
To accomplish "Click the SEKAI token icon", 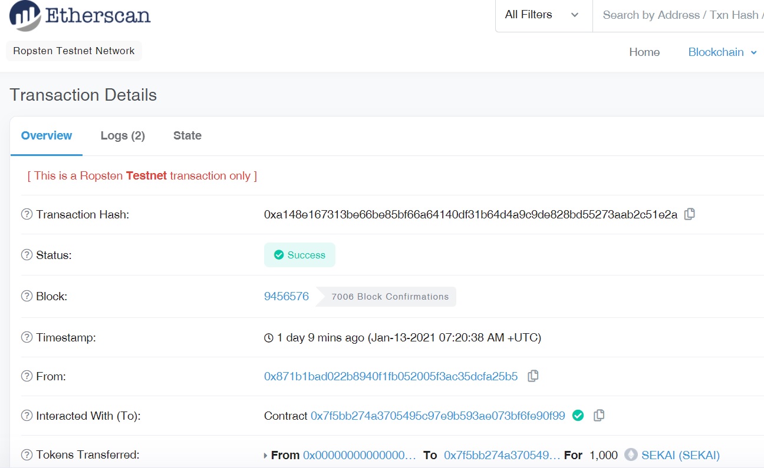I will (631, 455).
